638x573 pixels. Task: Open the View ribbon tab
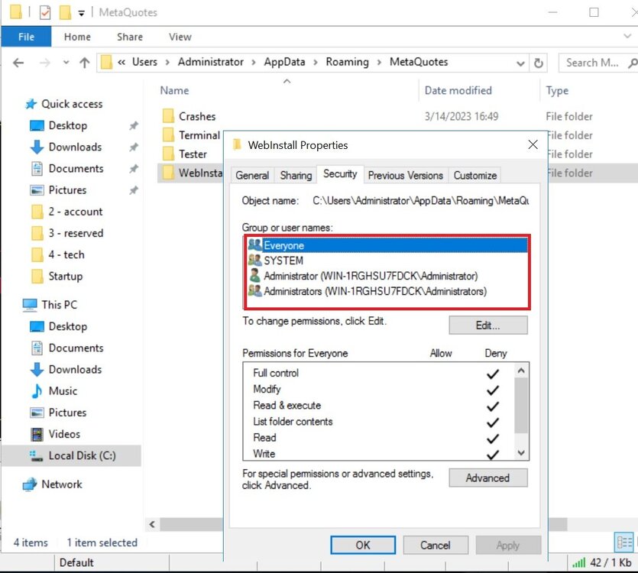pos(180,37)
